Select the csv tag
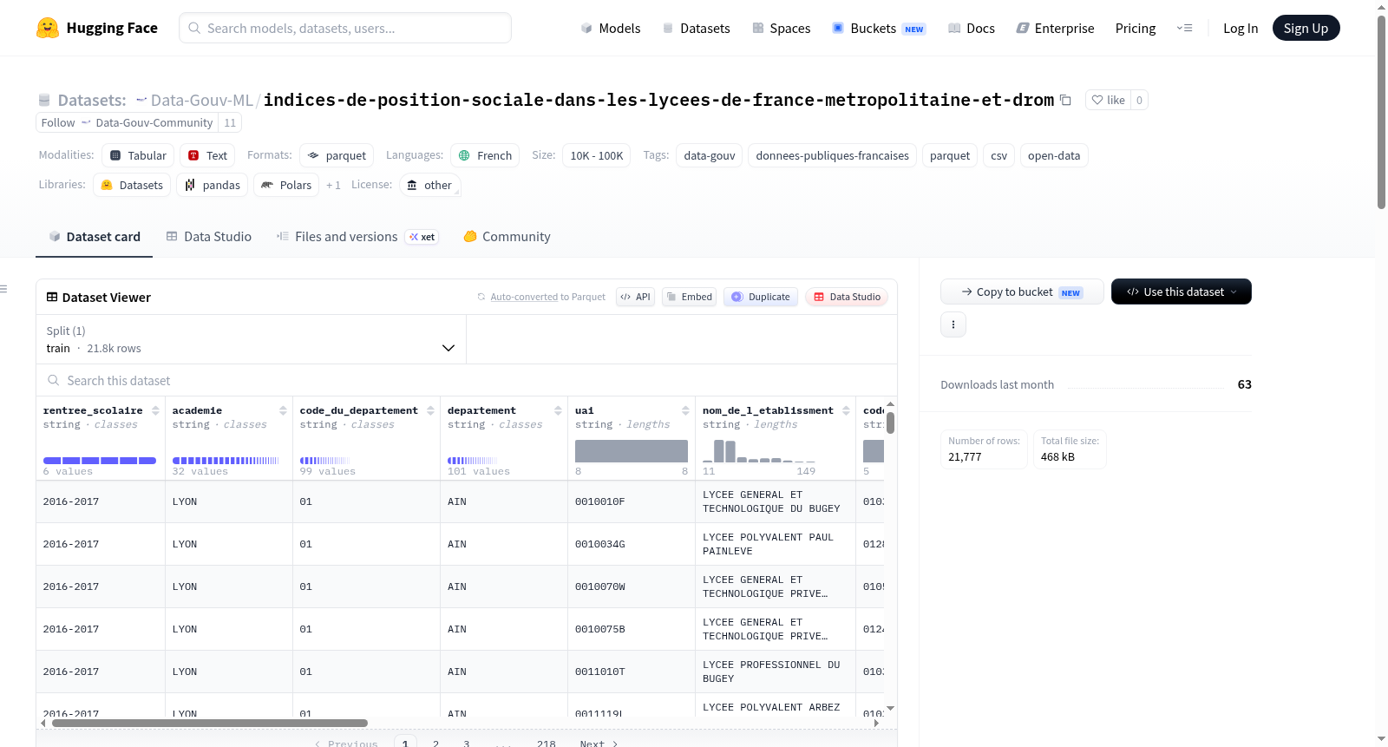The height and width of the screenshot is (747, 1388). click(999, 155)
